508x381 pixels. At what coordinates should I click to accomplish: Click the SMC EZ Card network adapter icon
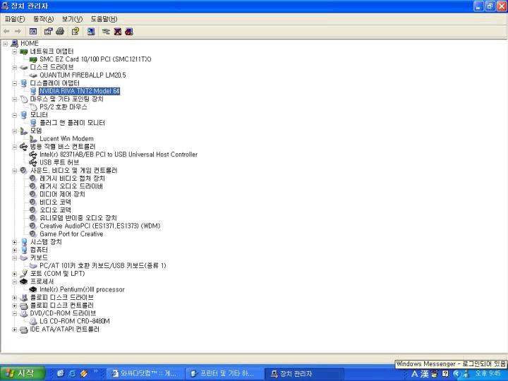click(x=33, y=59)
